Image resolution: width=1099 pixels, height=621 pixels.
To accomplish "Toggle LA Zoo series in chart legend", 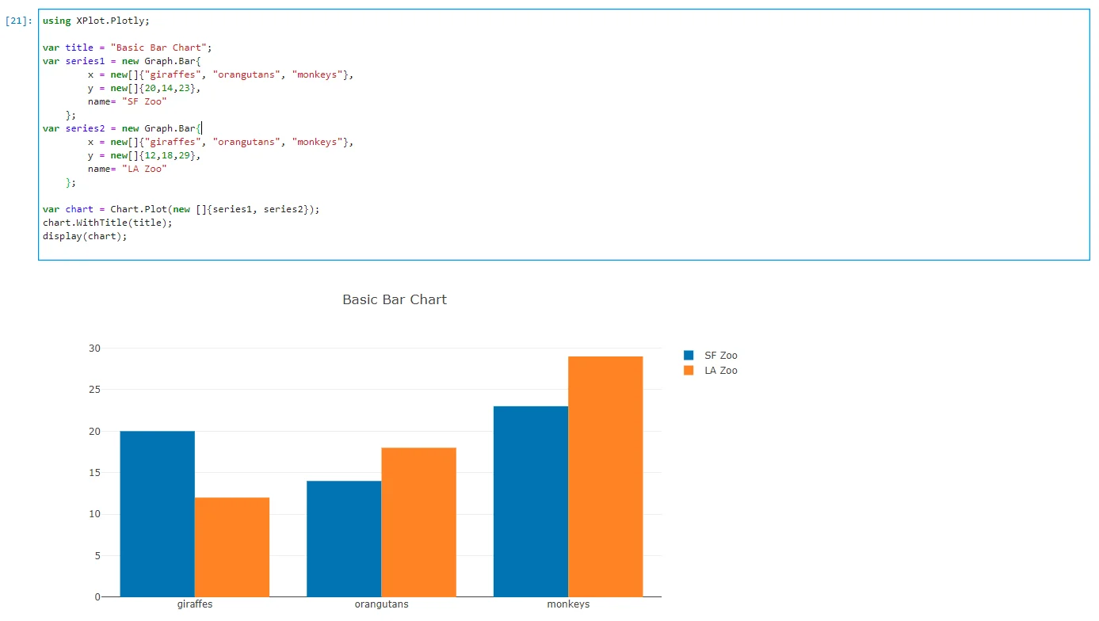I will [720, 371].
